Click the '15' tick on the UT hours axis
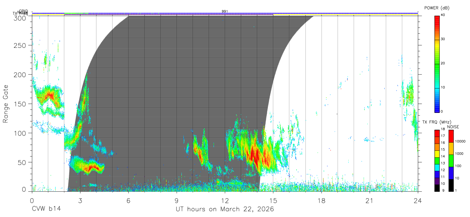470x217 pixels. coord(273,200)
